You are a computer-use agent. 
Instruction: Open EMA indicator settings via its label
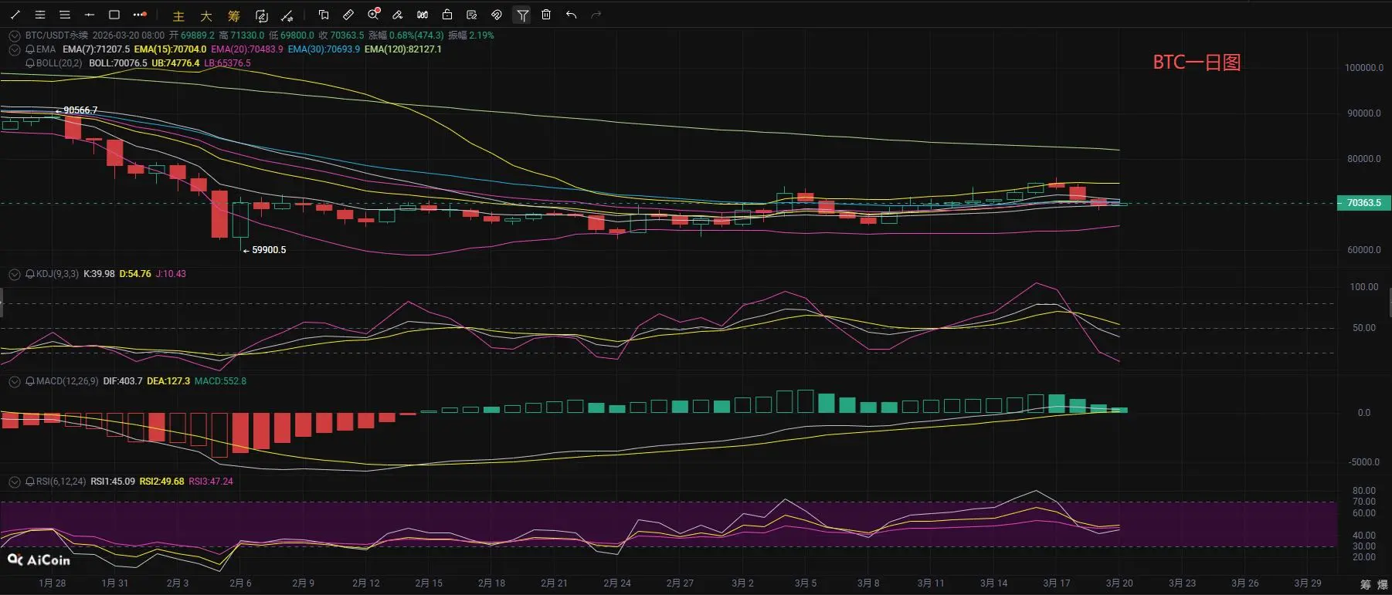tap(46, 49)
